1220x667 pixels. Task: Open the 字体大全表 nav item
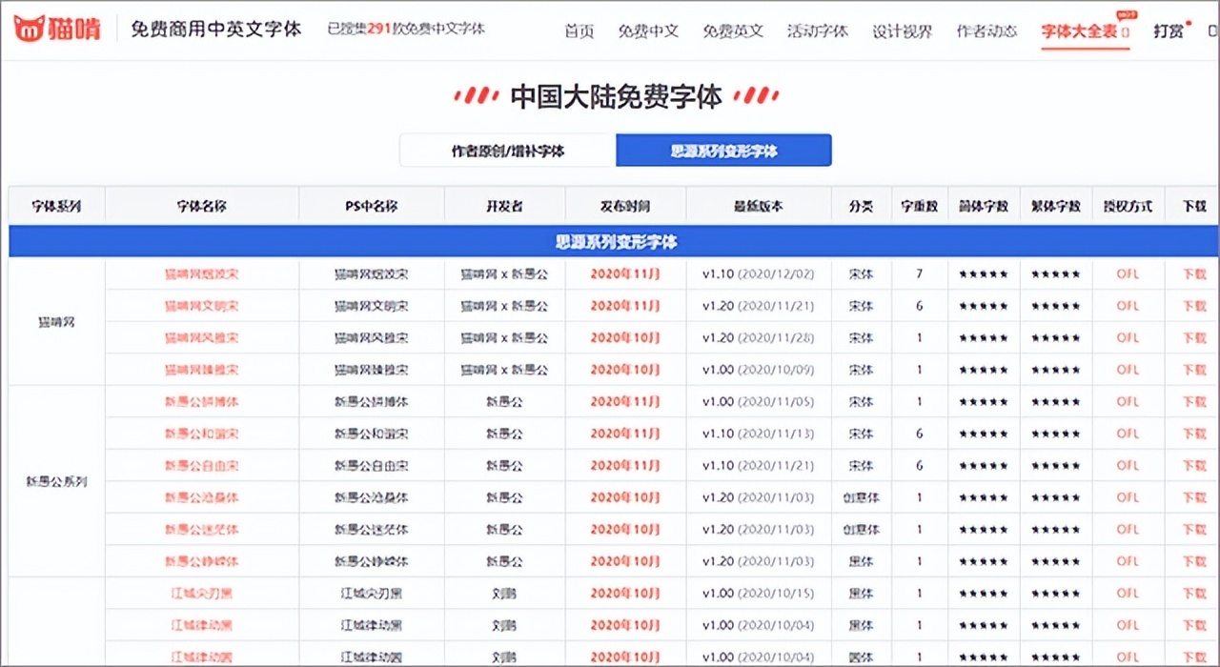(x=1086, y=30)
